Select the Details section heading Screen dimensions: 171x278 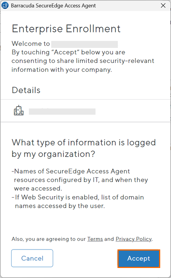[x=26, y=90]
